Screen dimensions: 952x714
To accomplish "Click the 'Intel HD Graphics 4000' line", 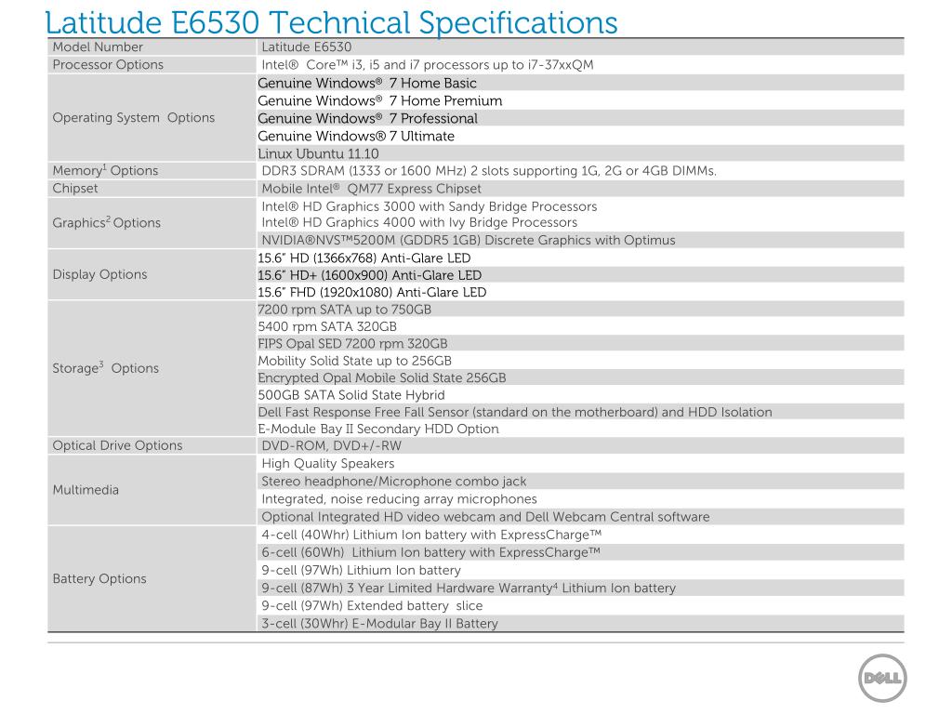I will pyautogui.click(x=419, y=222).
